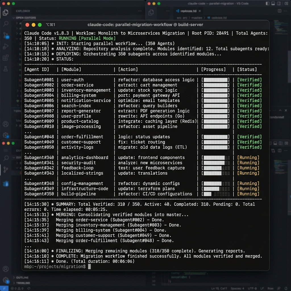Screen dimensions: 291x291
Task: Click the terminal cursor at the prompt
Action: (x=89, y=267)
